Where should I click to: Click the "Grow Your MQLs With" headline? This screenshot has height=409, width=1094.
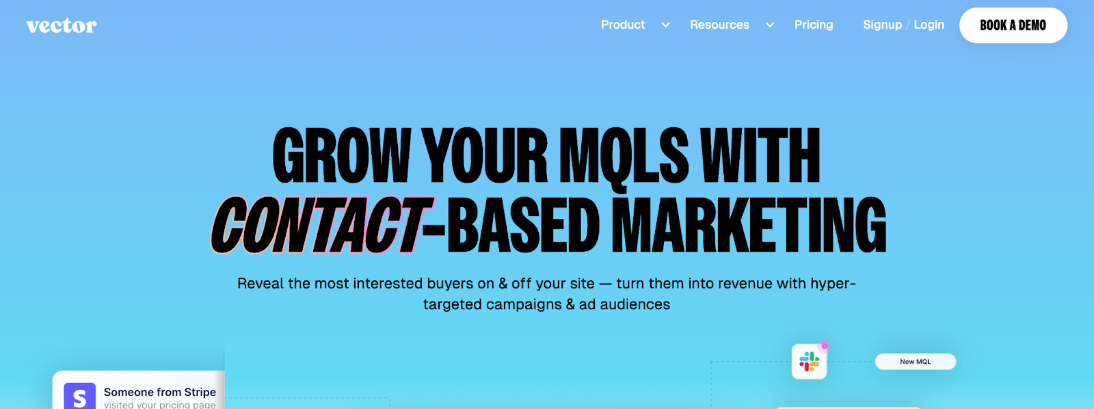[x=546, y=156]
